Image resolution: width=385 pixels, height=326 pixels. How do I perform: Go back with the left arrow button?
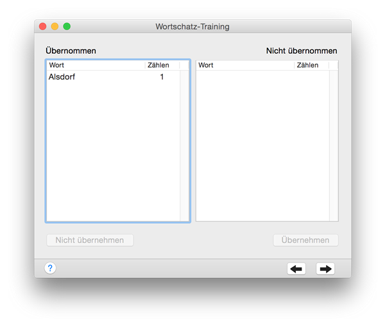click(x=296, y=269)
